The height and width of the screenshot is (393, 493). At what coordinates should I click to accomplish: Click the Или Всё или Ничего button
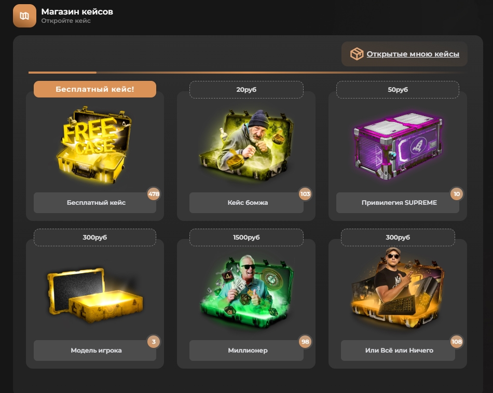pos(398,350)
